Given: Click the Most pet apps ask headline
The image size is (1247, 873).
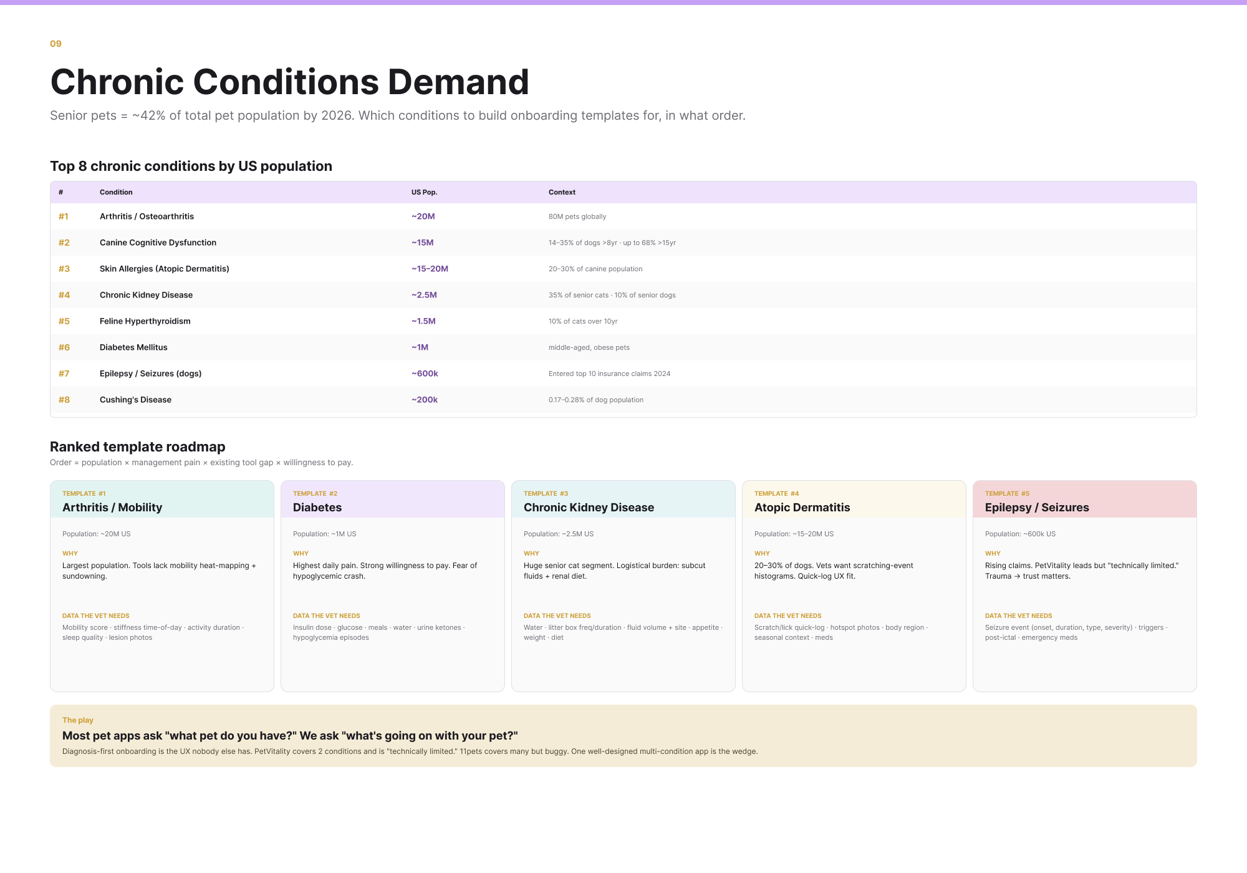Looking at the screenshot, I should point(290,736).
